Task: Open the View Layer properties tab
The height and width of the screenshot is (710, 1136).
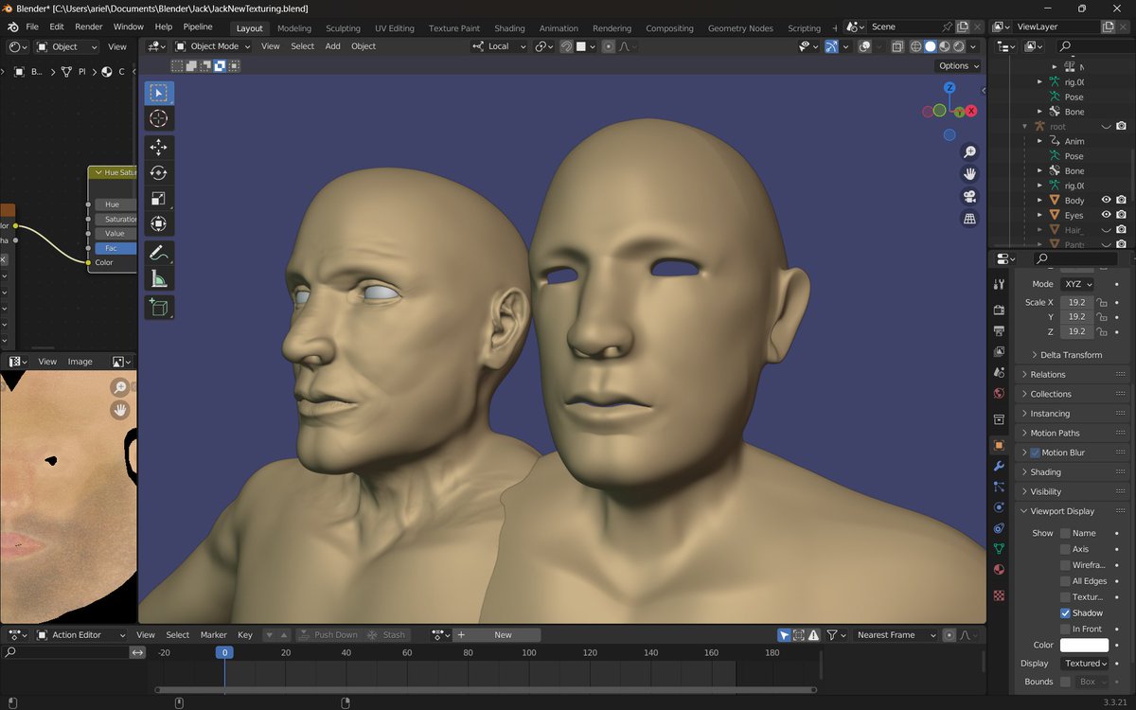Action: (x=999, y=352)
